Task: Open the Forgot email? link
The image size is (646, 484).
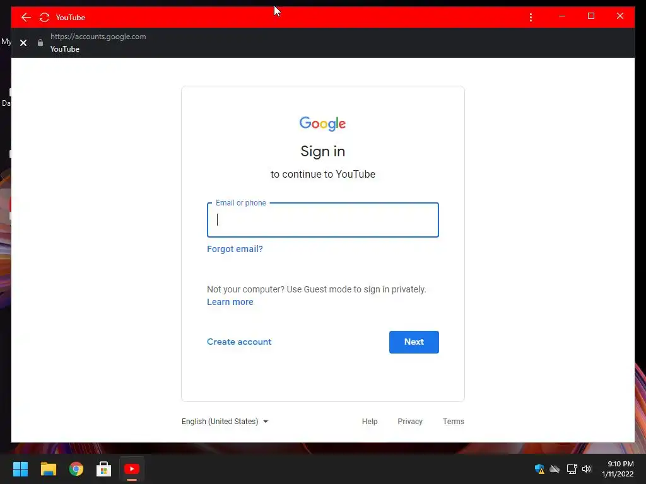Action: pos(235,249)
